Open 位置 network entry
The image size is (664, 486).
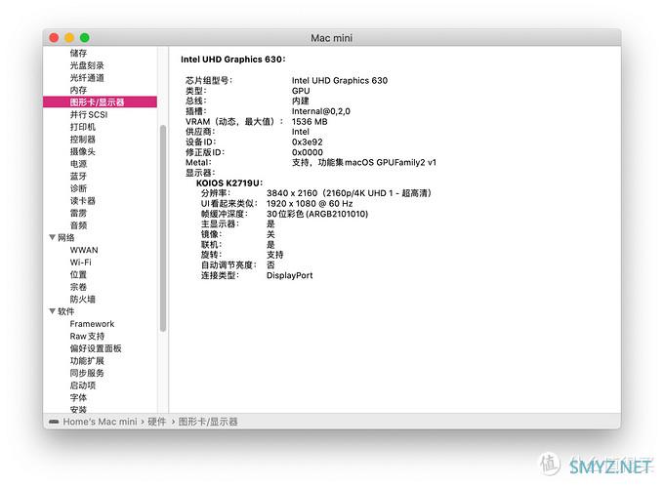(78, 274)
